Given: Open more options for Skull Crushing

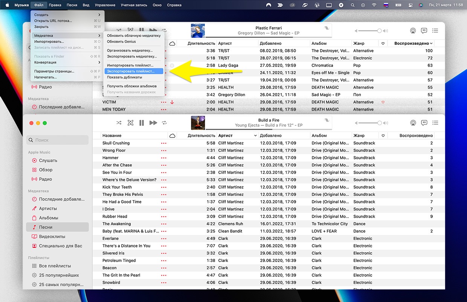Looking at the screenshot, I should point(163,143).
